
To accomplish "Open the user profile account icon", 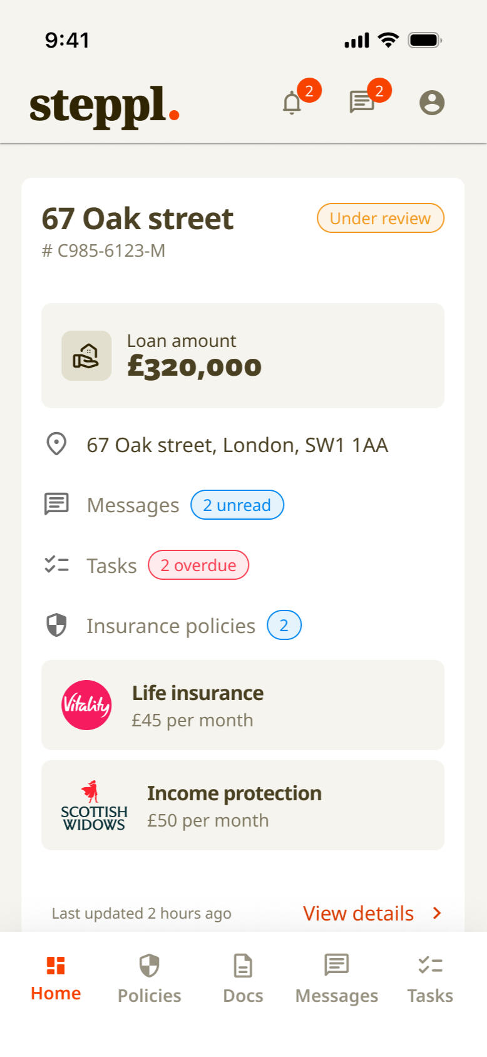I will tap(432, 103).
